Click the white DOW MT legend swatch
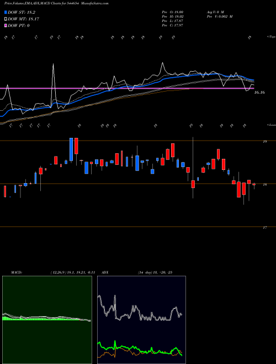This screenshot has height=364, width=276. [6, 19]
